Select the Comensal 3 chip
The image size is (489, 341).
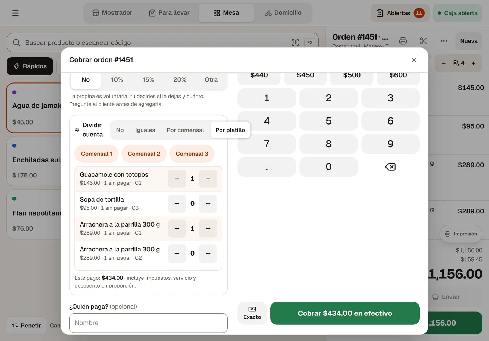(192, 154)
